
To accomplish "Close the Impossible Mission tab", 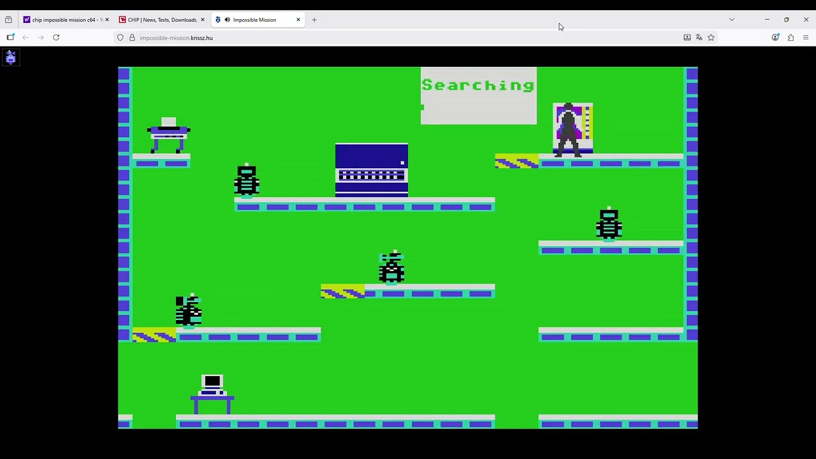I will [x=298, y=20].
